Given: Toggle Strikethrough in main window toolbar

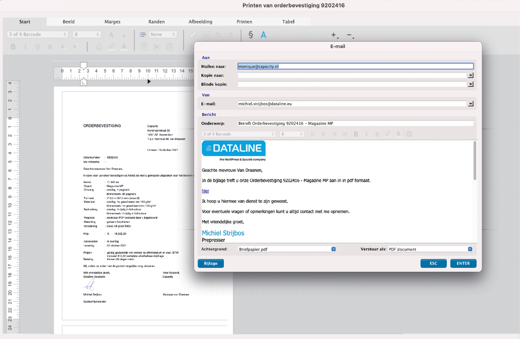Looking at the screenshot, I should click(x=50, y=47).
